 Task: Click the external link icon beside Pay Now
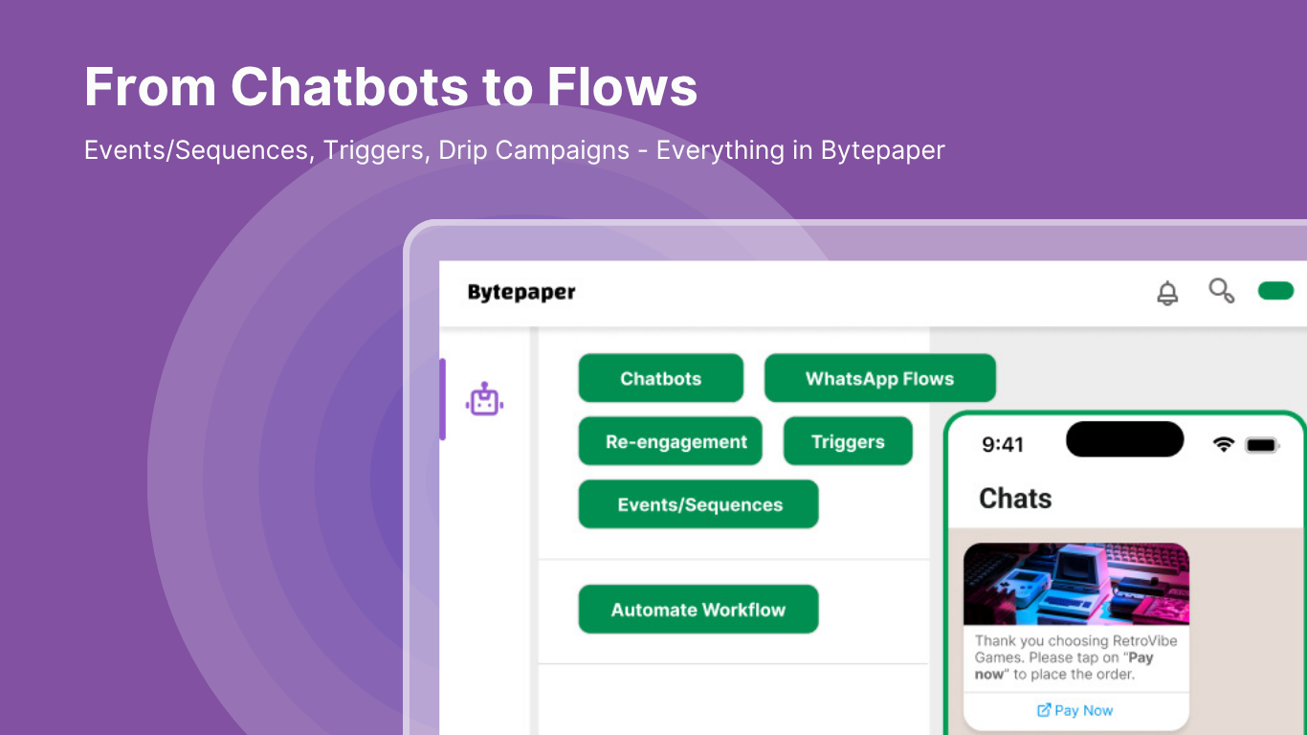click(x=1044, y=710)
